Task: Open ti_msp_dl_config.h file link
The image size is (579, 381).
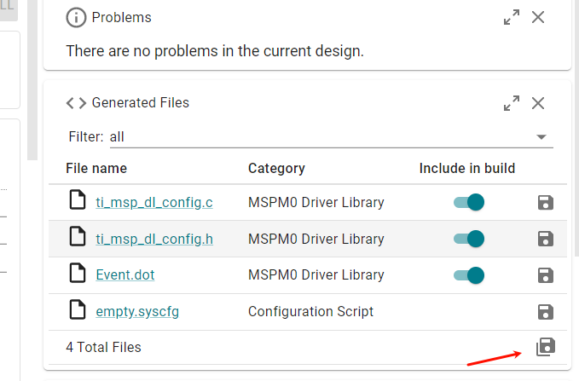Action: [154, 239]
